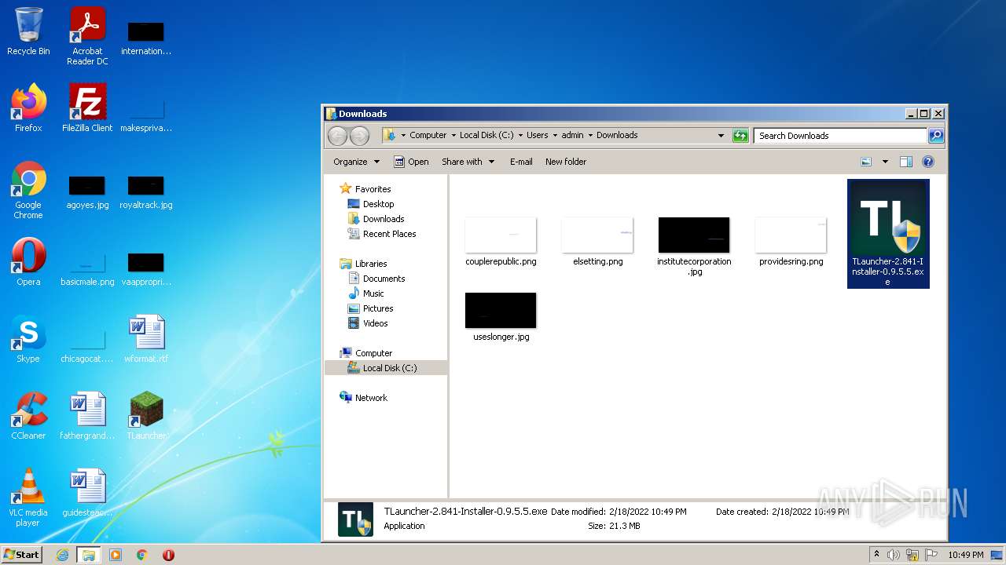The width and height of the screenshot is (1006, 565).
Task: Click E-mail in Explorer toolbar
Action: click(521, 162)
